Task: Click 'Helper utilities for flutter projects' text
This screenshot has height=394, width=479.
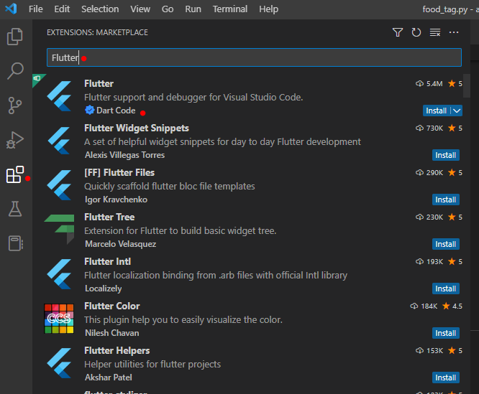Action: click(152, 364)
